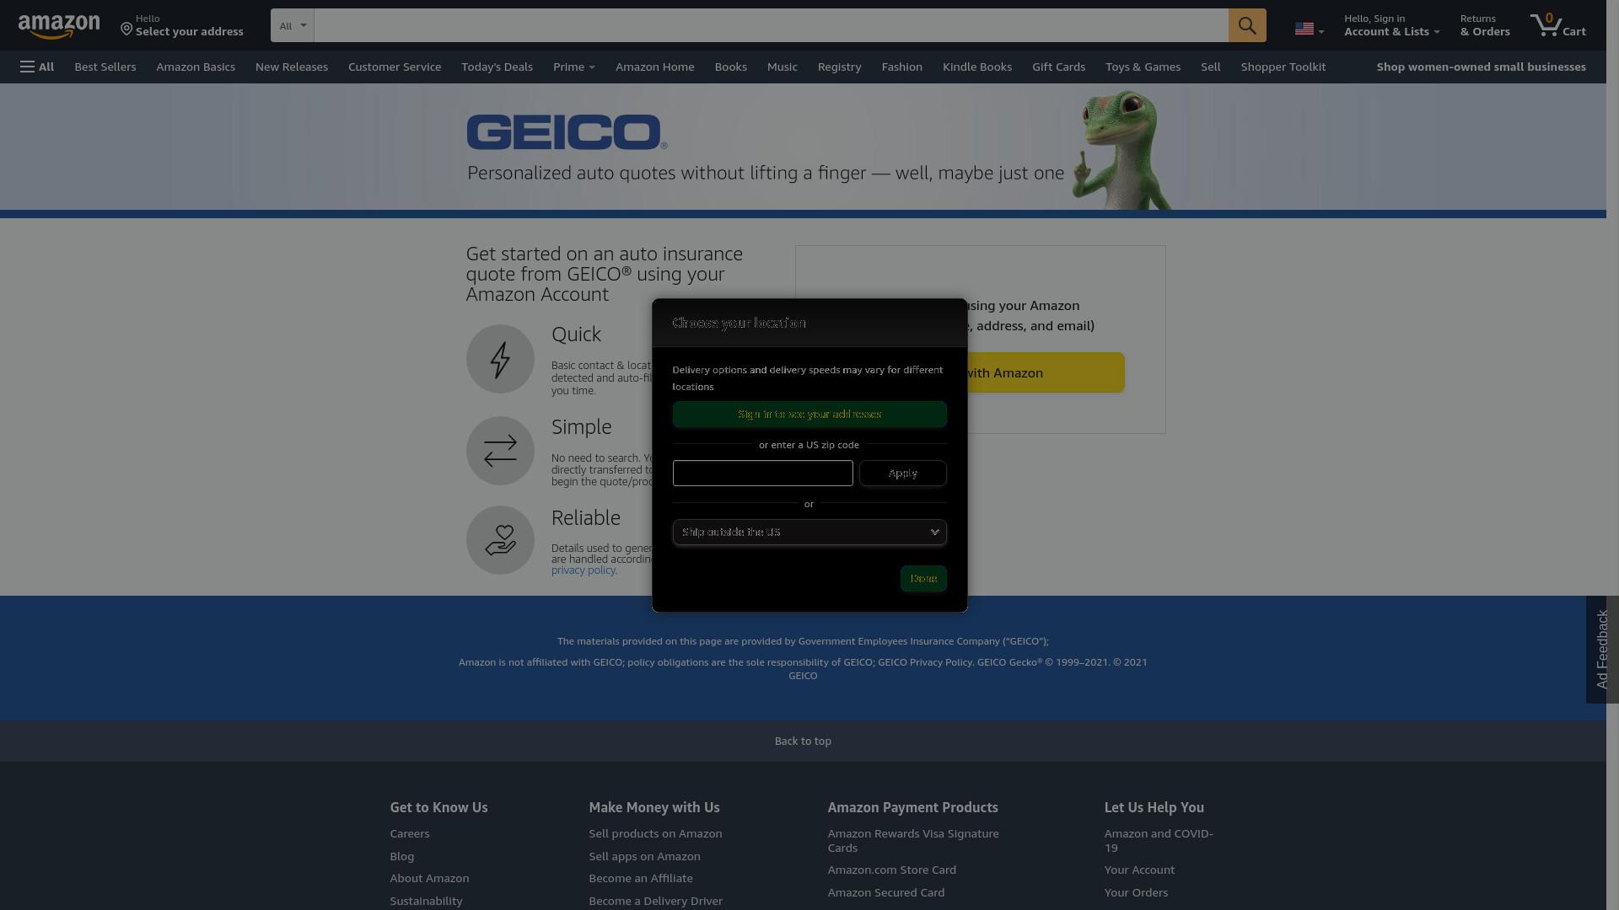Open Amazon Rewards Visa Signature Cards link
1619x910 pixels.
point(913,841)
